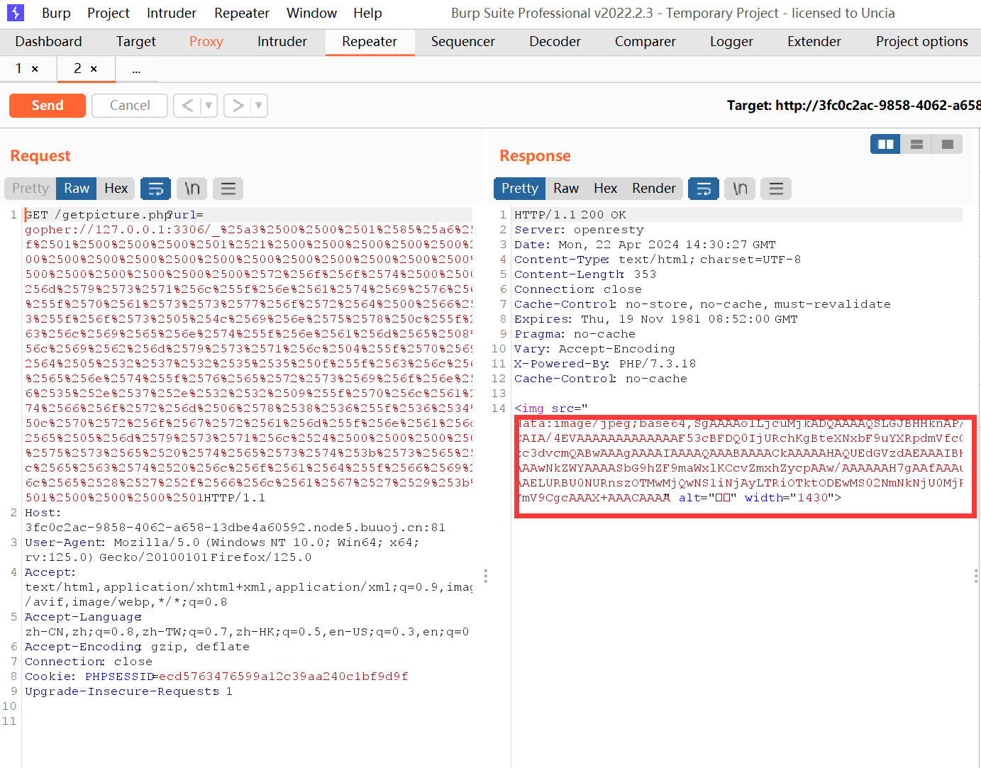This screenshot has height=768, width=981.
Task: Select Repeater request tab 1
Action: [x=19, y=69]
